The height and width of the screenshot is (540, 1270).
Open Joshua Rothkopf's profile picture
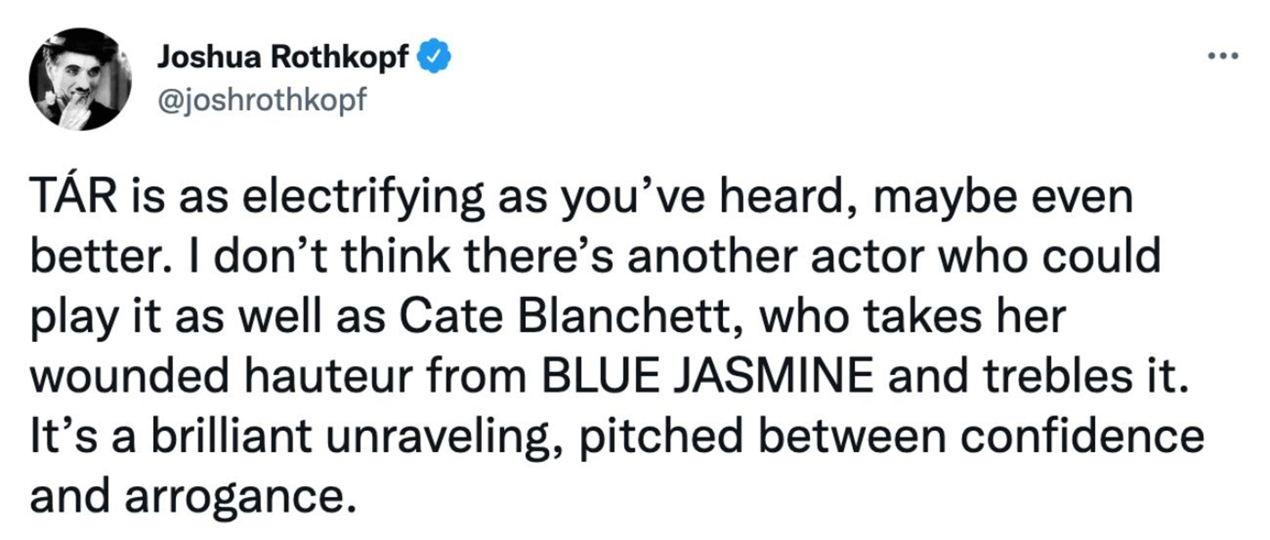[80, 79]
